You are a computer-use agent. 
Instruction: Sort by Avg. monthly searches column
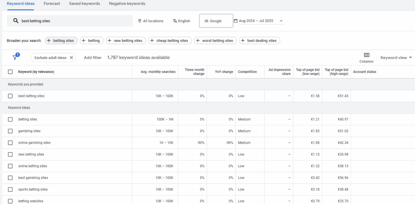(158, 72)
